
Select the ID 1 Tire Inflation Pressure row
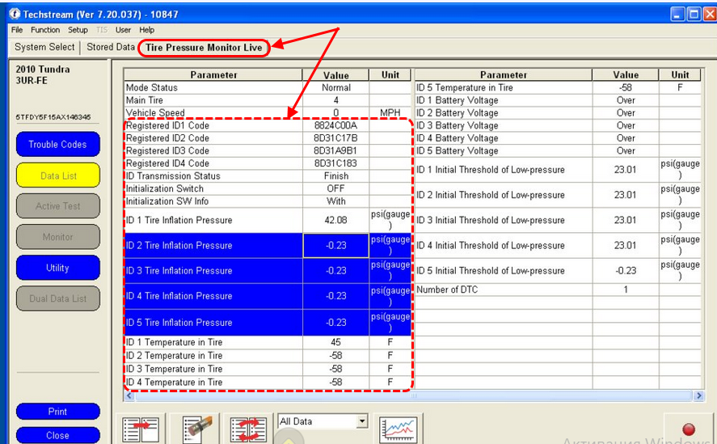pyautogui.click(x=268, y=220)
